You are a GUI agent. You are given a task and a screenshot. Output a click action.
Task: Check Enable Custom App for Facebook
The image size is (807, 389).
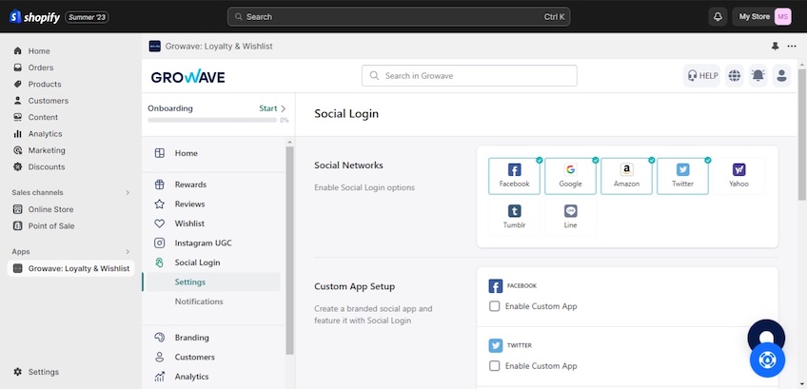[495, 306]
